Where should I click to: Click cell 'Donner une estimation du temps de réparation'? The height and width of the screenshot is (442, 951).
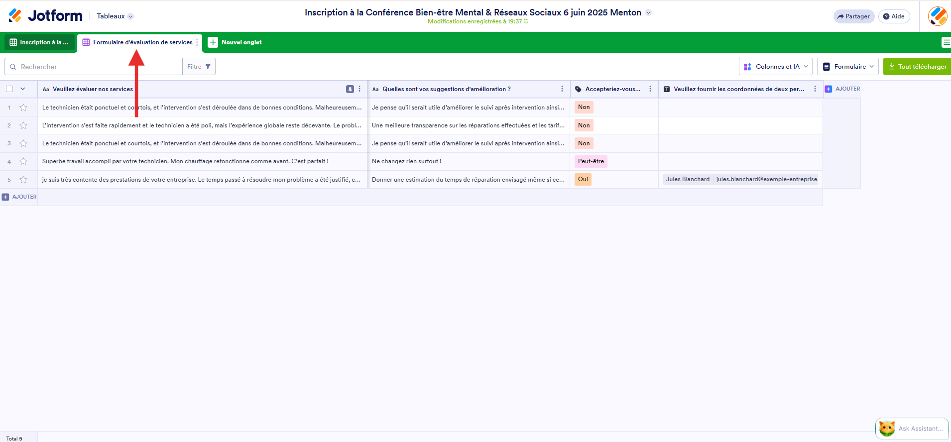click(469, 180)
